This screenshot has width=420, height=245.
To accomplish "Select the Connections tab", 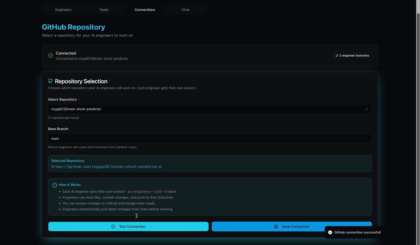I will (x=145, y=10).
